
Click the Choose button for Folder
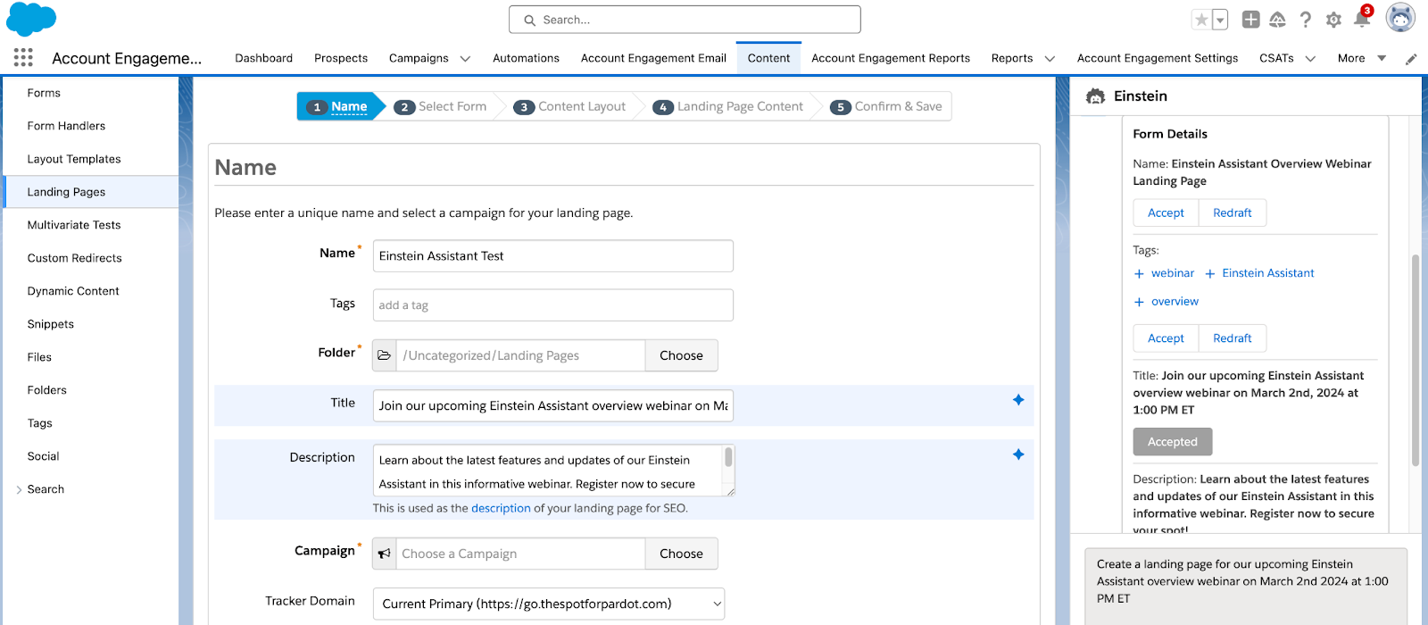681,355
